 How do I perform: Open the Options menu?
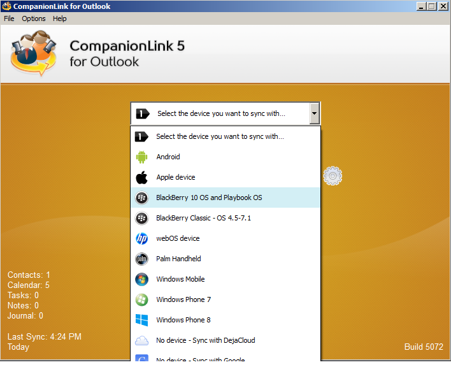[x=34, y=18]
